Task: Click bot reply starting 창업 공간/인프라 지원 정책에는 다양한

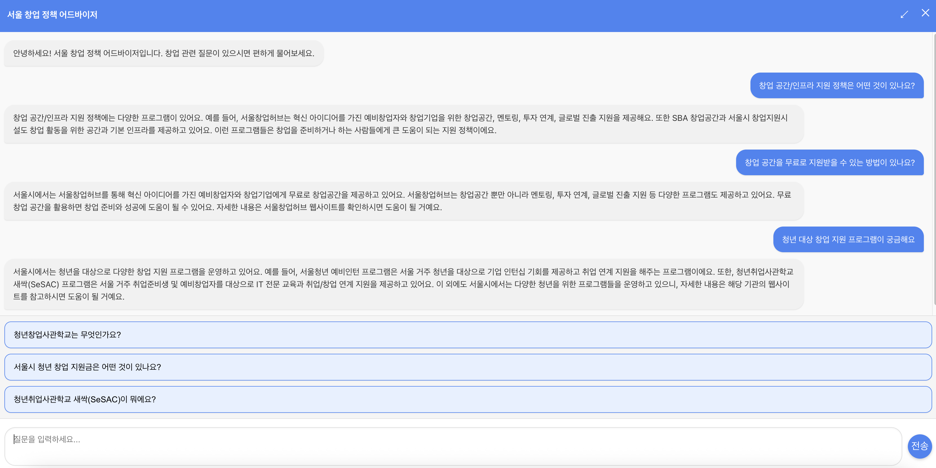Action: coord(404,124)
